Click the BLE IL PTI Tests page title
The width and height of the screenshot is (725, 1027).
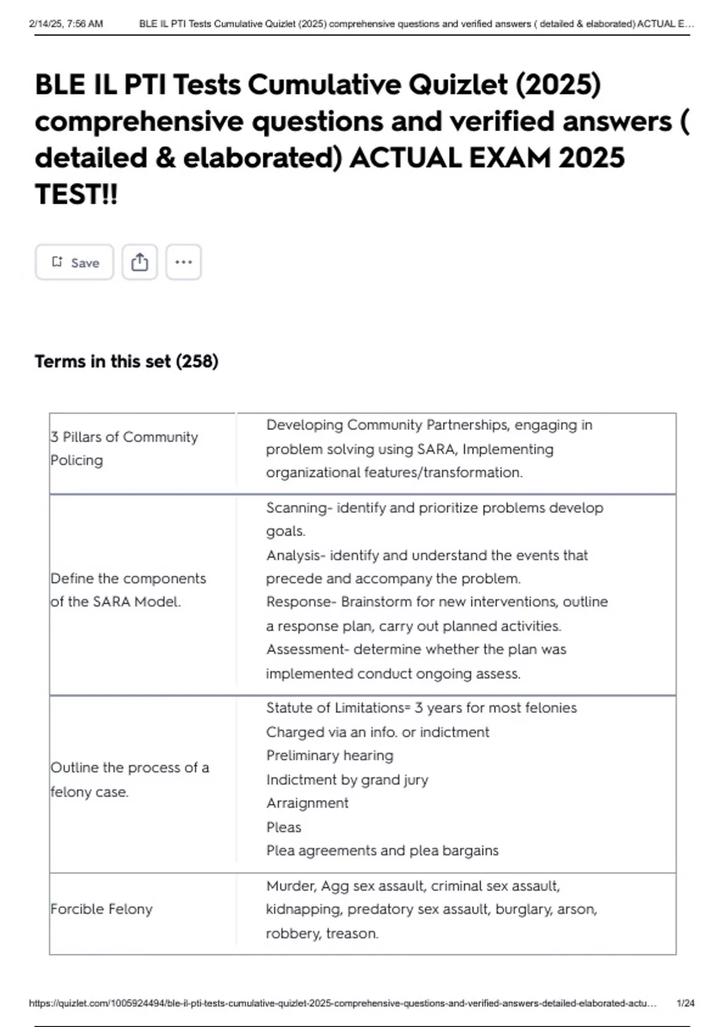362,139
